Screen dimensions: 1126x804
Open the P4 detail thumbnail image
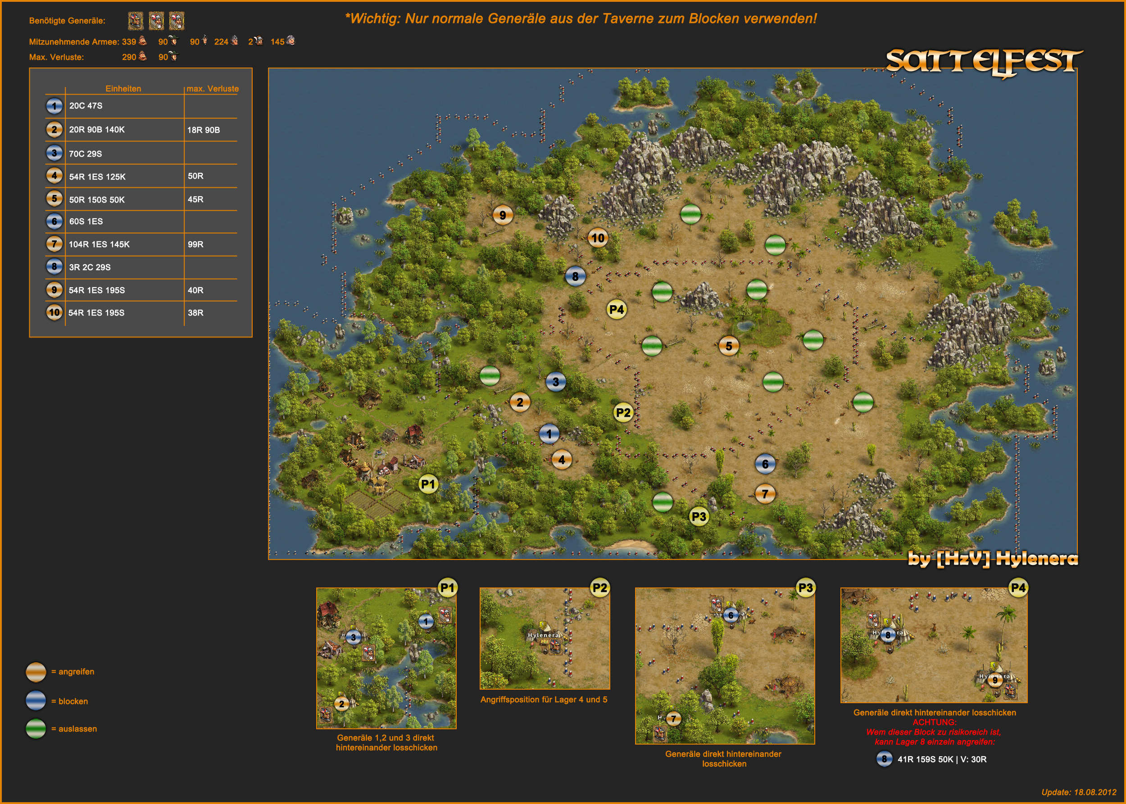point(933,645)
